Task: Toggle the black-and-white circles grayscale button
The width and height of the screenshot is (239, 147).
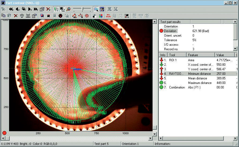Action: [95, 16]
